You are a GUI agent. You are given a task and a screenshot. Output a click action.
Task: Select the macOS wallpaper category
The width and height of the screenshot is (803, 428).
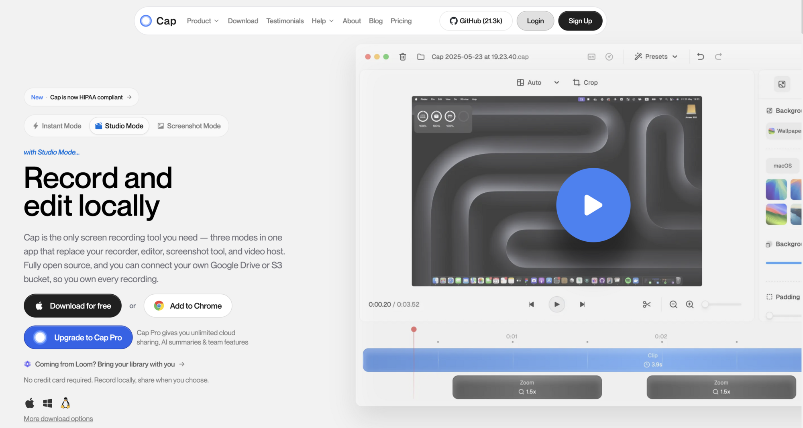click(783, 165)
